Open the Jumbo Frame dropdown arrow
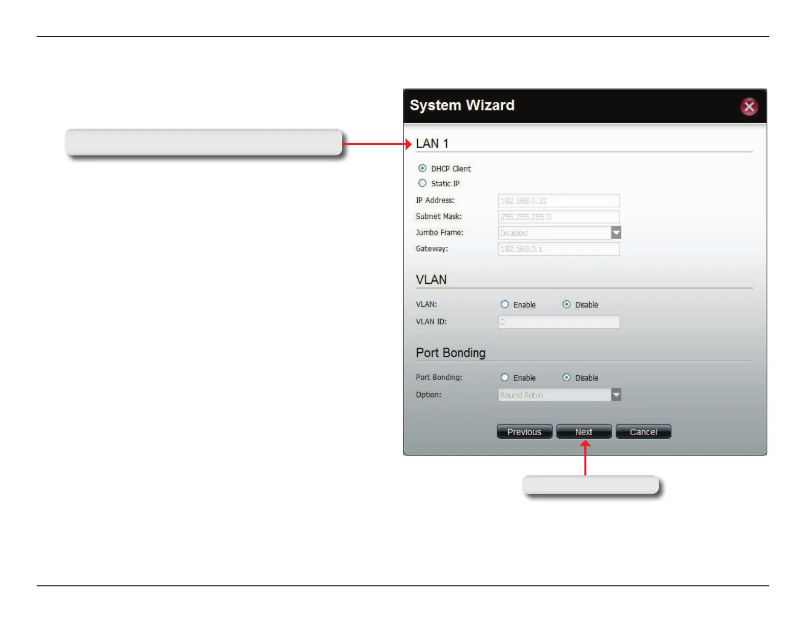 [x=616, y=233]
